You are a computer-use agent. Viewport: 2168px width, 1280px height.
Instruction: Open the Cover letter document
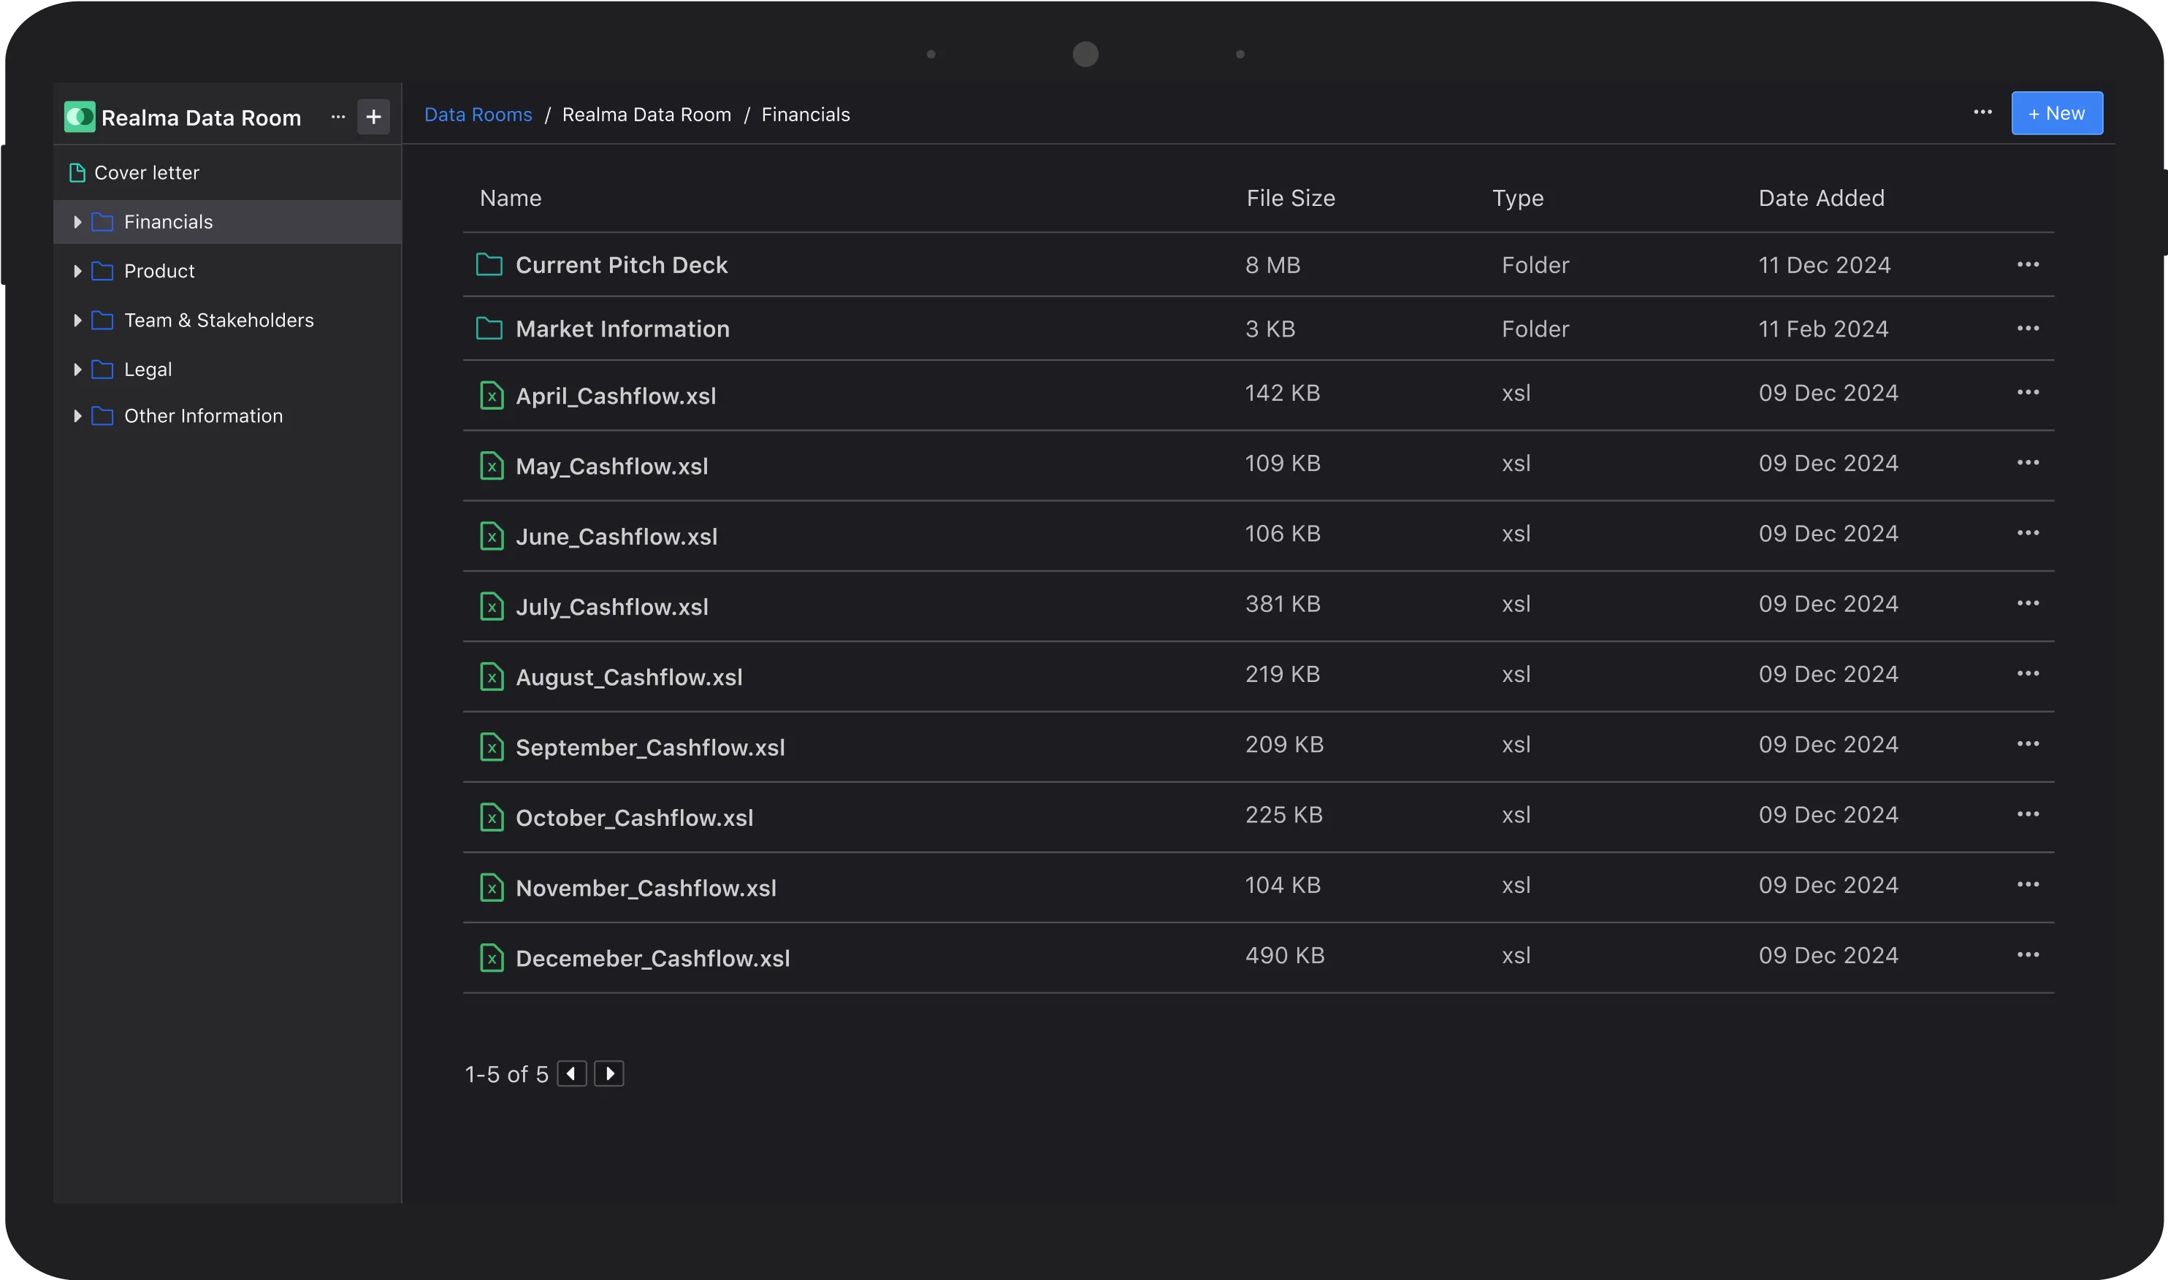(x=146, y=172)
